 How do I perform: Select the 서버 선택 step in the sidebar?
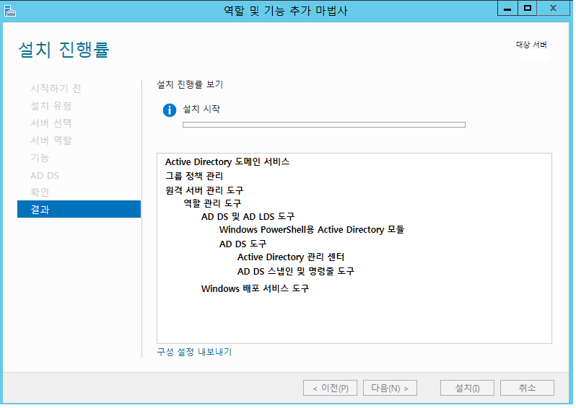[51, 123]
